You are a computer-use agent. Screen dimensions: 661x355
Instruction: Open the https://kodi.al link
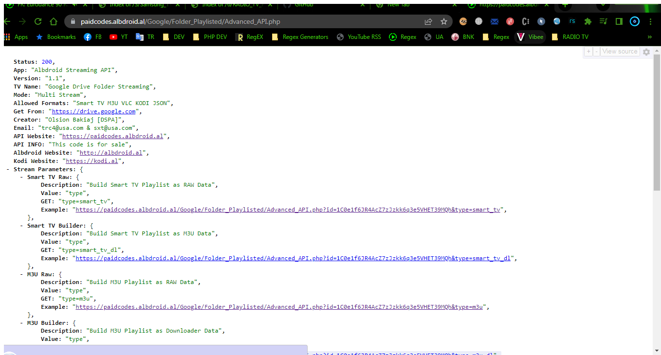point(92,161)
